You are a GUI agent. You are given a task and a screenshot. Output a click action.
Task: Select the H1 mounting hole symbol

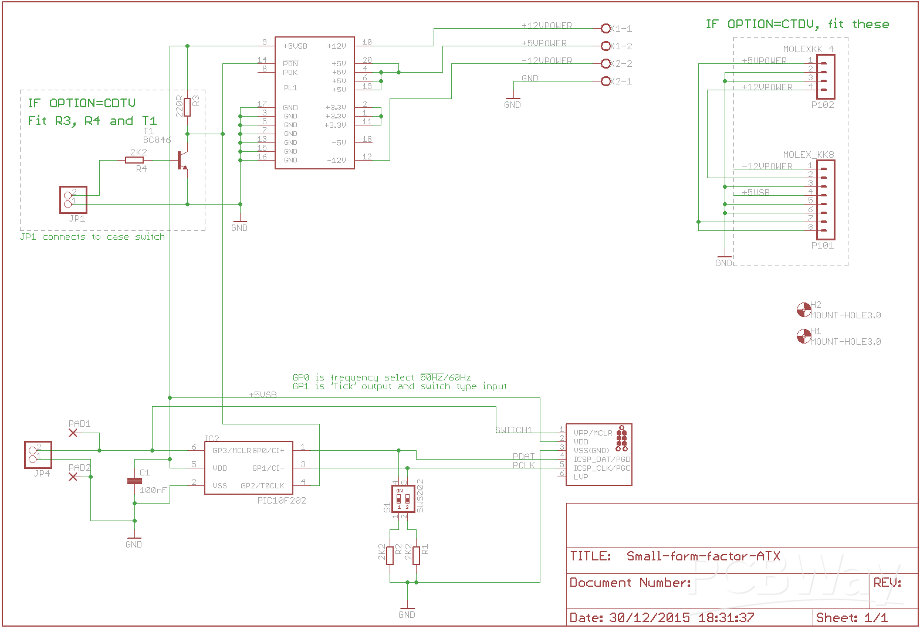tap(804, 336)
